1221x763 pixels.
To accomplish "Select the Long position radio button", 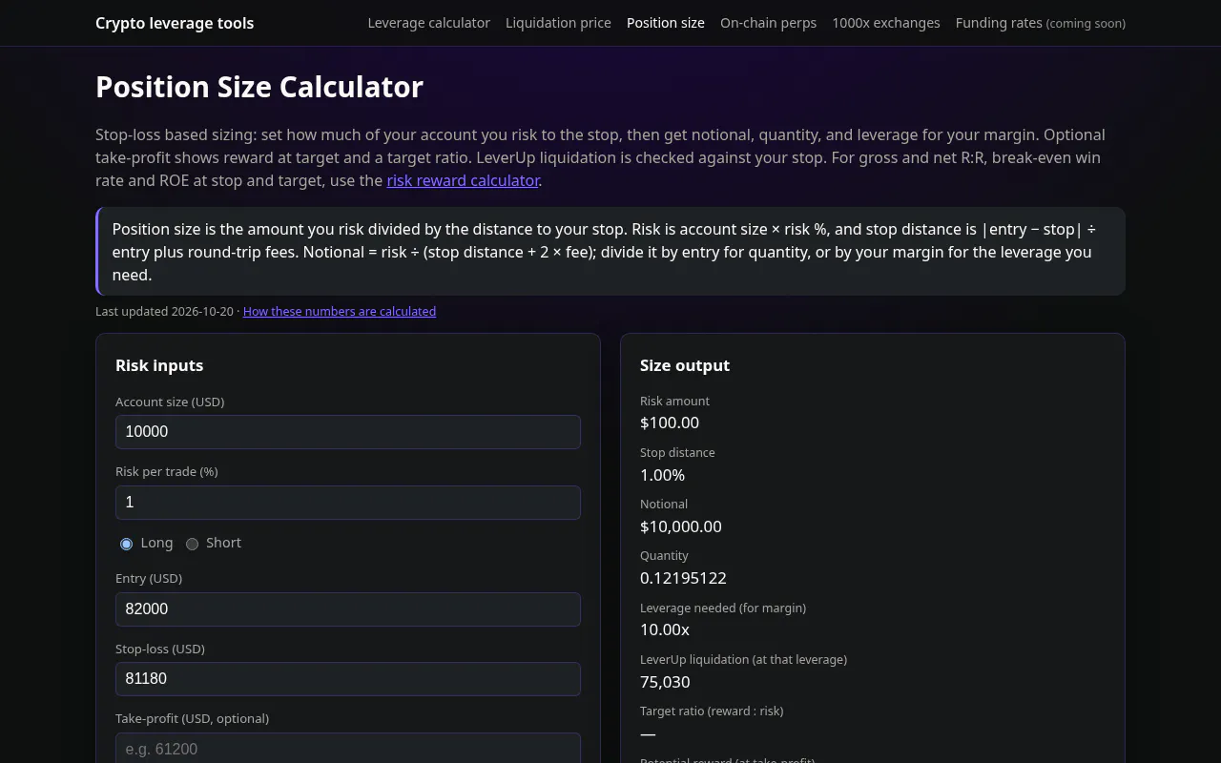I will coord(126,544).
